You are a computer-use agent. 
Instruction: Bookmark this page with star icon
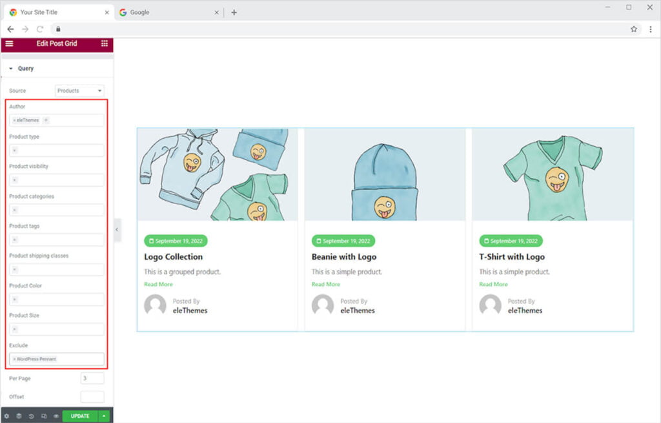tap(634, 29)
